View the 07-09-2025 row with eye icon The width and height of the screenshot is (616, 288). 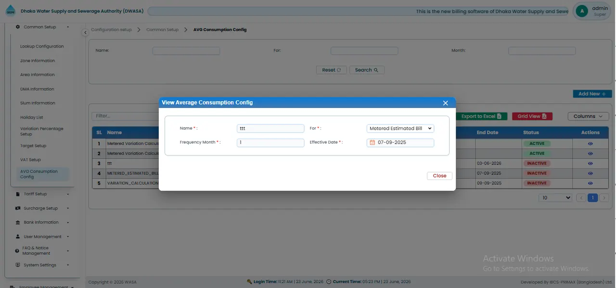coord(590,173)
